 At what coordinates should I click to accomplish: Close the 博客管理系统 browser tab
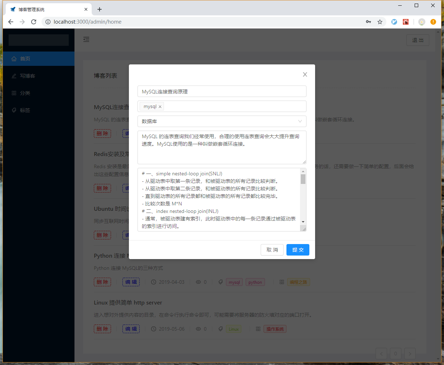point(86,9)
